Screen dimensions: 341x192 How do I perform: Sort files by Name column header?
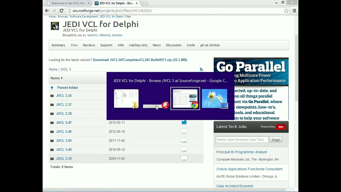tap(56, 78)
